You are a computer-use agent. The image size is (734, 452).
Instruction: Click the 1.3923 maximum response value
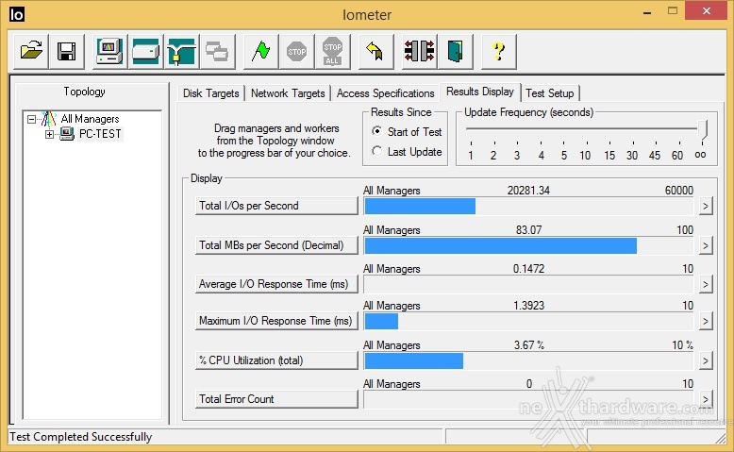[x=529, y=306]
